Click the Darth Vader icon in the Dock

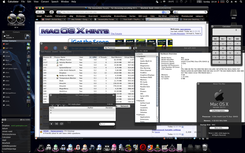click(41, 147)
